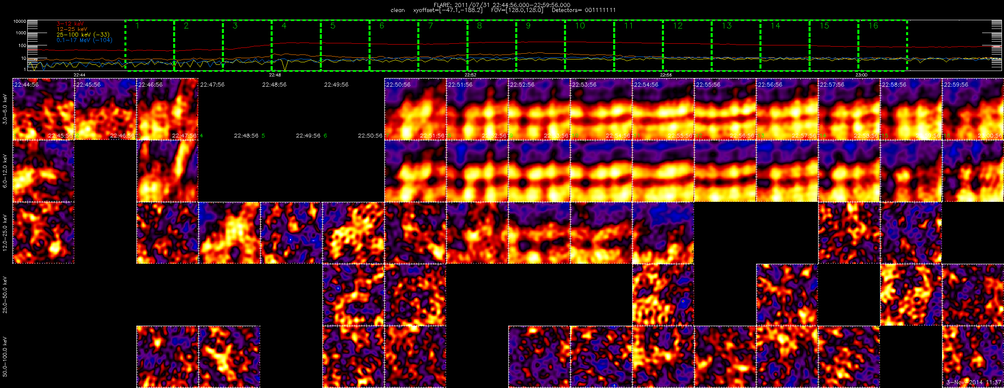The image size is (1004, 388).
Task: Open the 6.0-12.0 keV image at 22:46:56
Action: [167, 171]
